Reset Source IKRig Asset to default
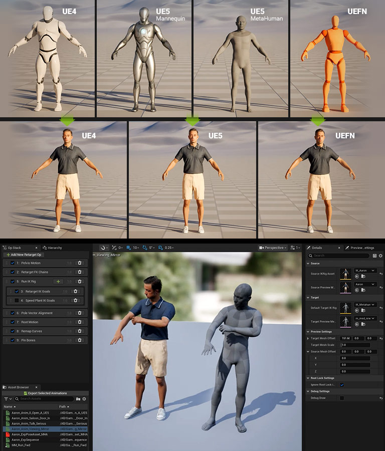Viewport: 385px width, 451px height. [381, 274]
